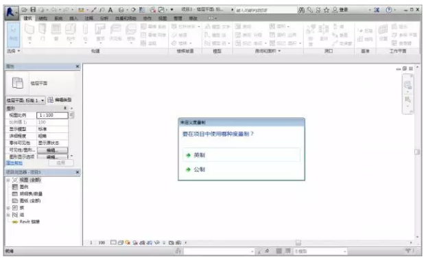Switch to the 建筑 ribbon tab
Image resolution: width=426 pixels, height=258 pixels.
27,19
